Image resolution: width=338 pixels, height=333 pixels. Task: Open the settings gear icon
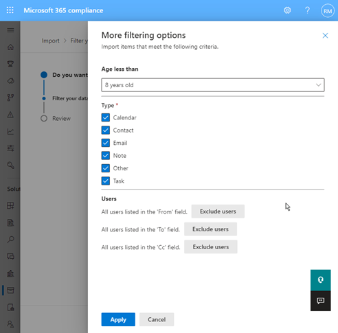(x=287, y=10)
